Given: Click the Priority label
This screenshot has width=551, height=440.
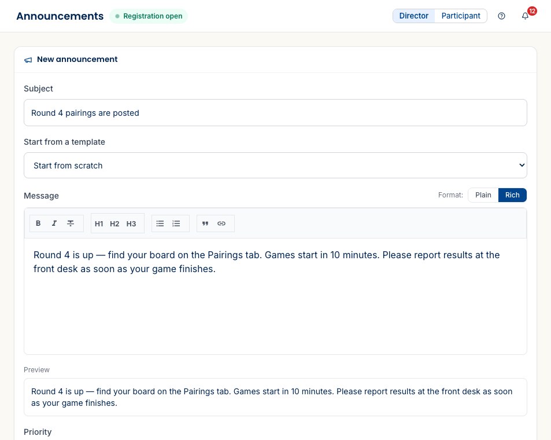Looking at the screenshot, I should (x=38, y=432).
